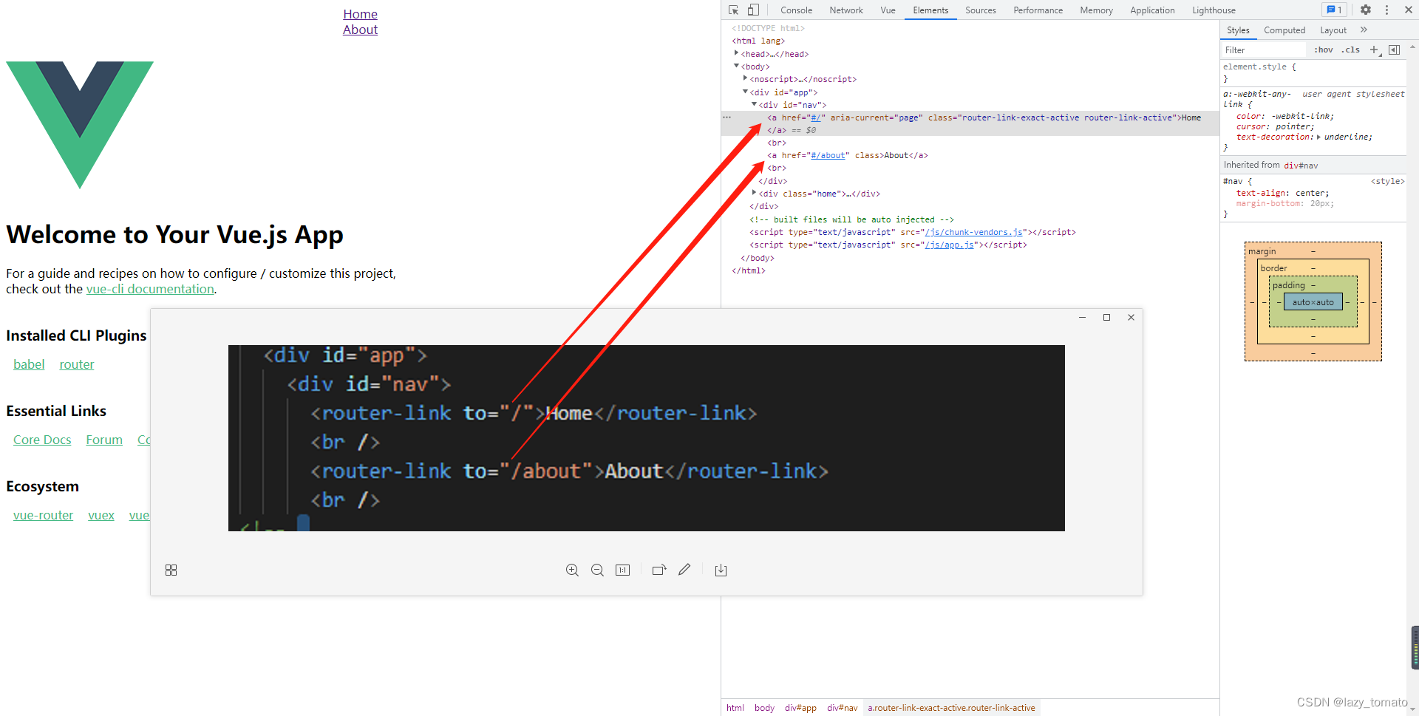The height and width of the screenshot is (716, 1419).
Task: Edit image with the pencil icon
Action: click(684, 570)
